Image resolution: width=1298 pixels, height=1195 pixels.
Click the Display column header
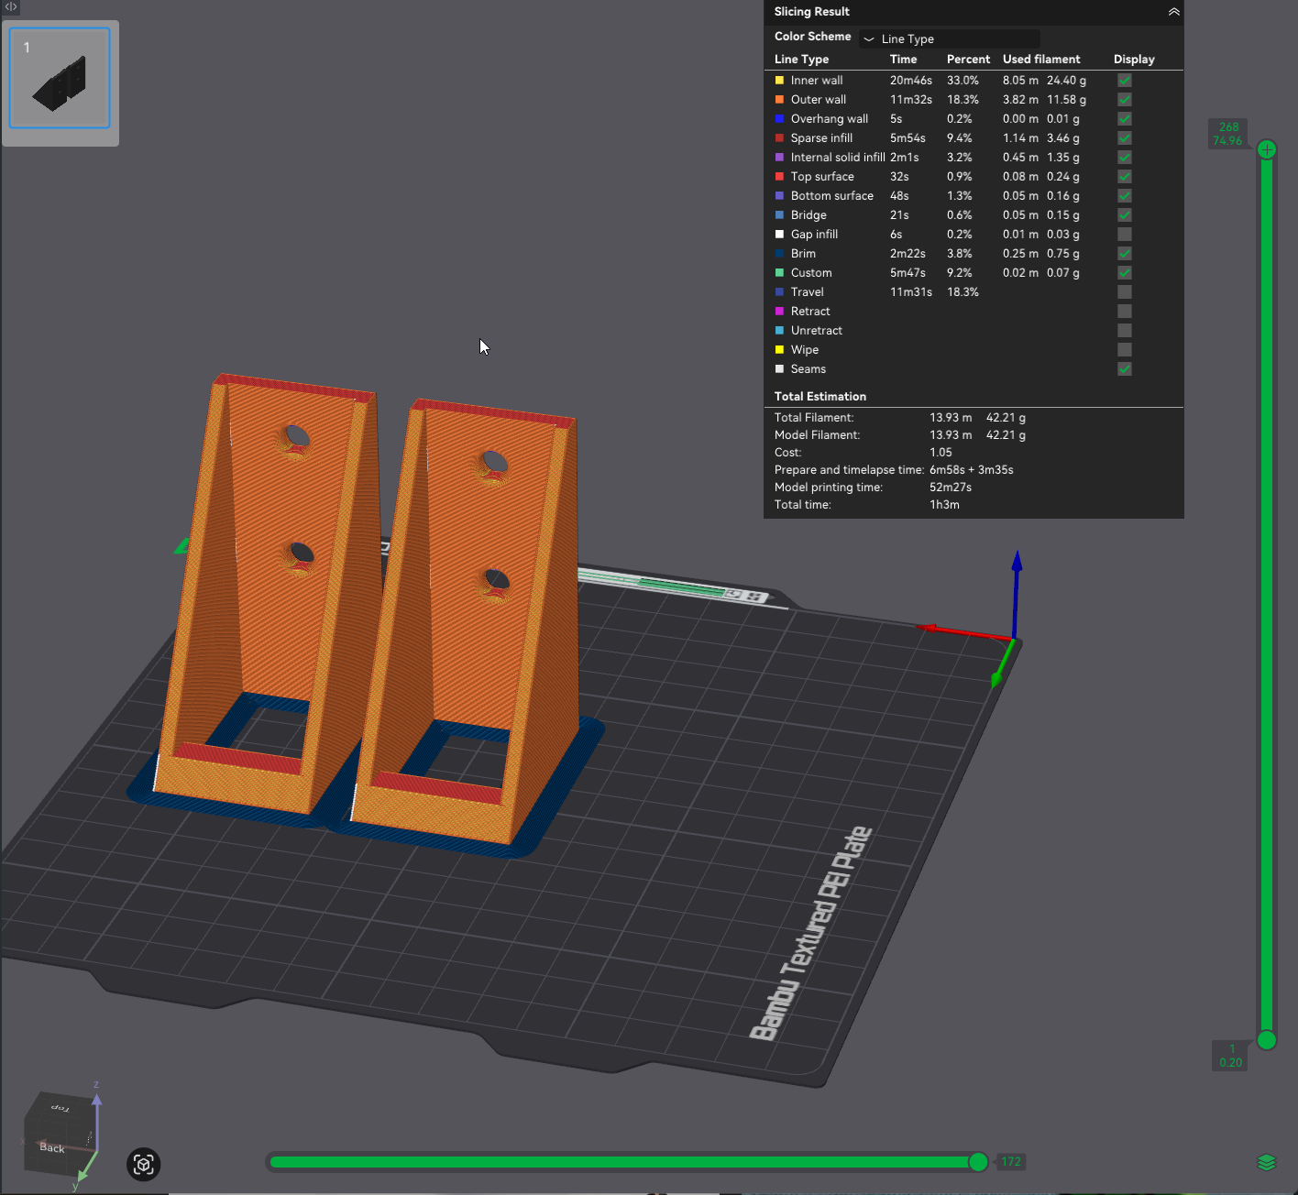click(x=1134, y=60)
